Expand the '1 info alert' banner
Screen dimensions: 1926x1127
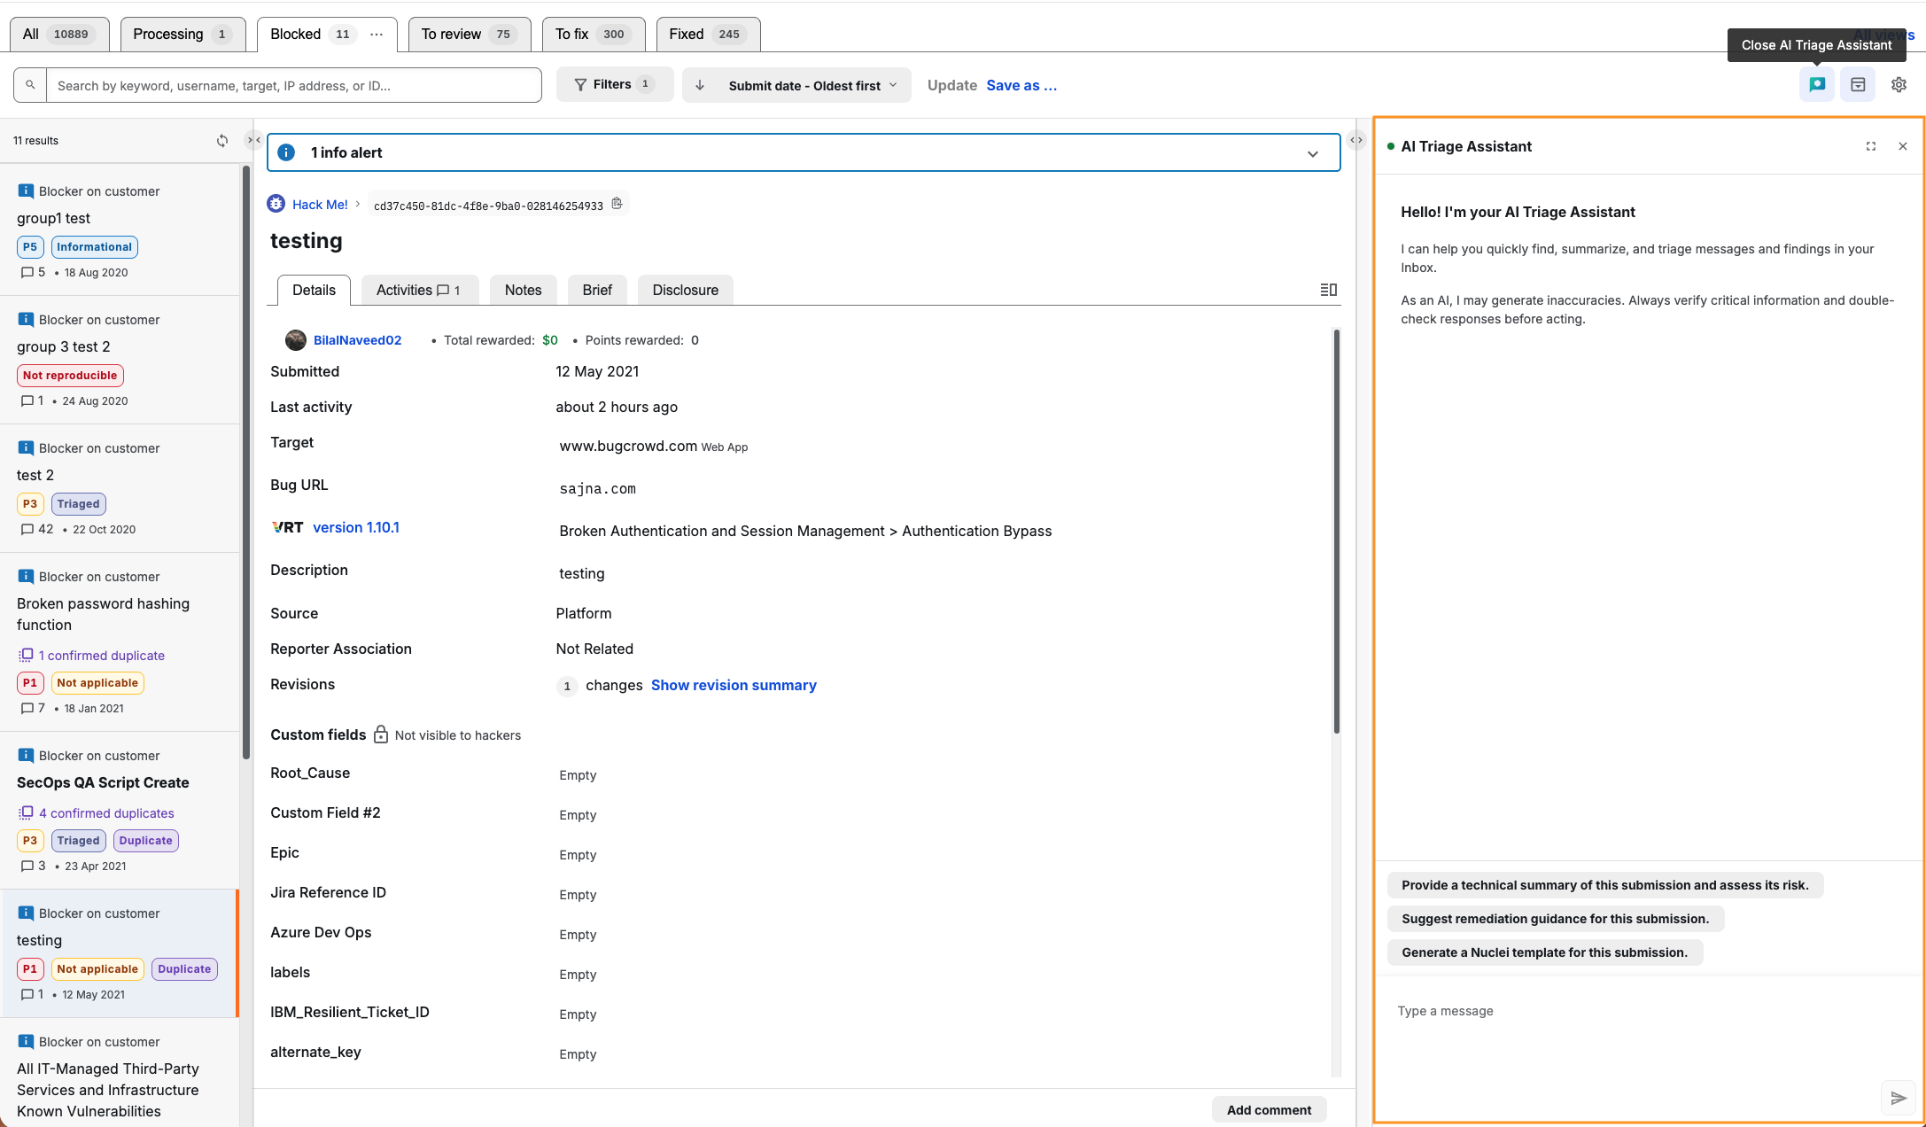pos(1312,152)
